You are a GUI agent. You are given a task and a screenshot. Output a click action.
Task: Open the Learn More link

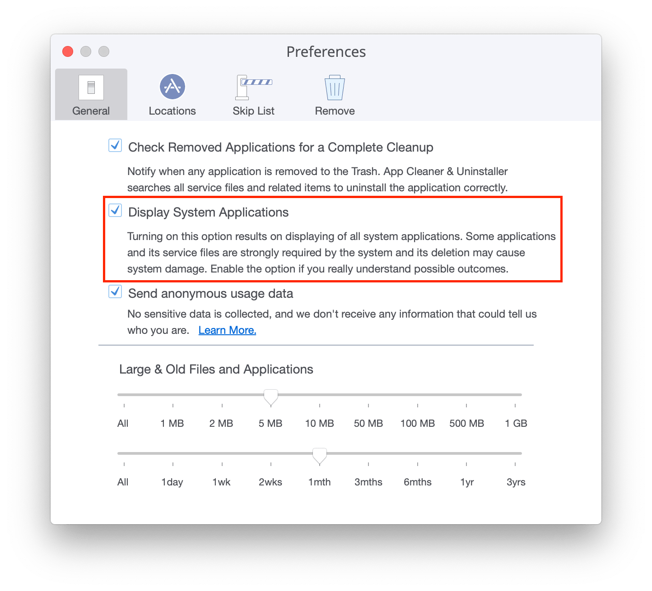[x=227, y=330]
